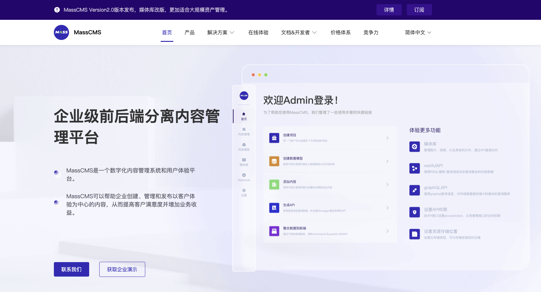Click the 创建项目 title text
This screenshot has width=541, height=292.
(x=290, y=135)
